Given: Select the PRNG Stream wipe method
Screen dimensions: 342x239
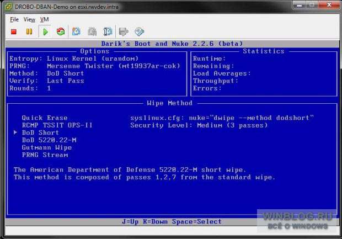Looking at the screenshot, I should tap(45, 155).
